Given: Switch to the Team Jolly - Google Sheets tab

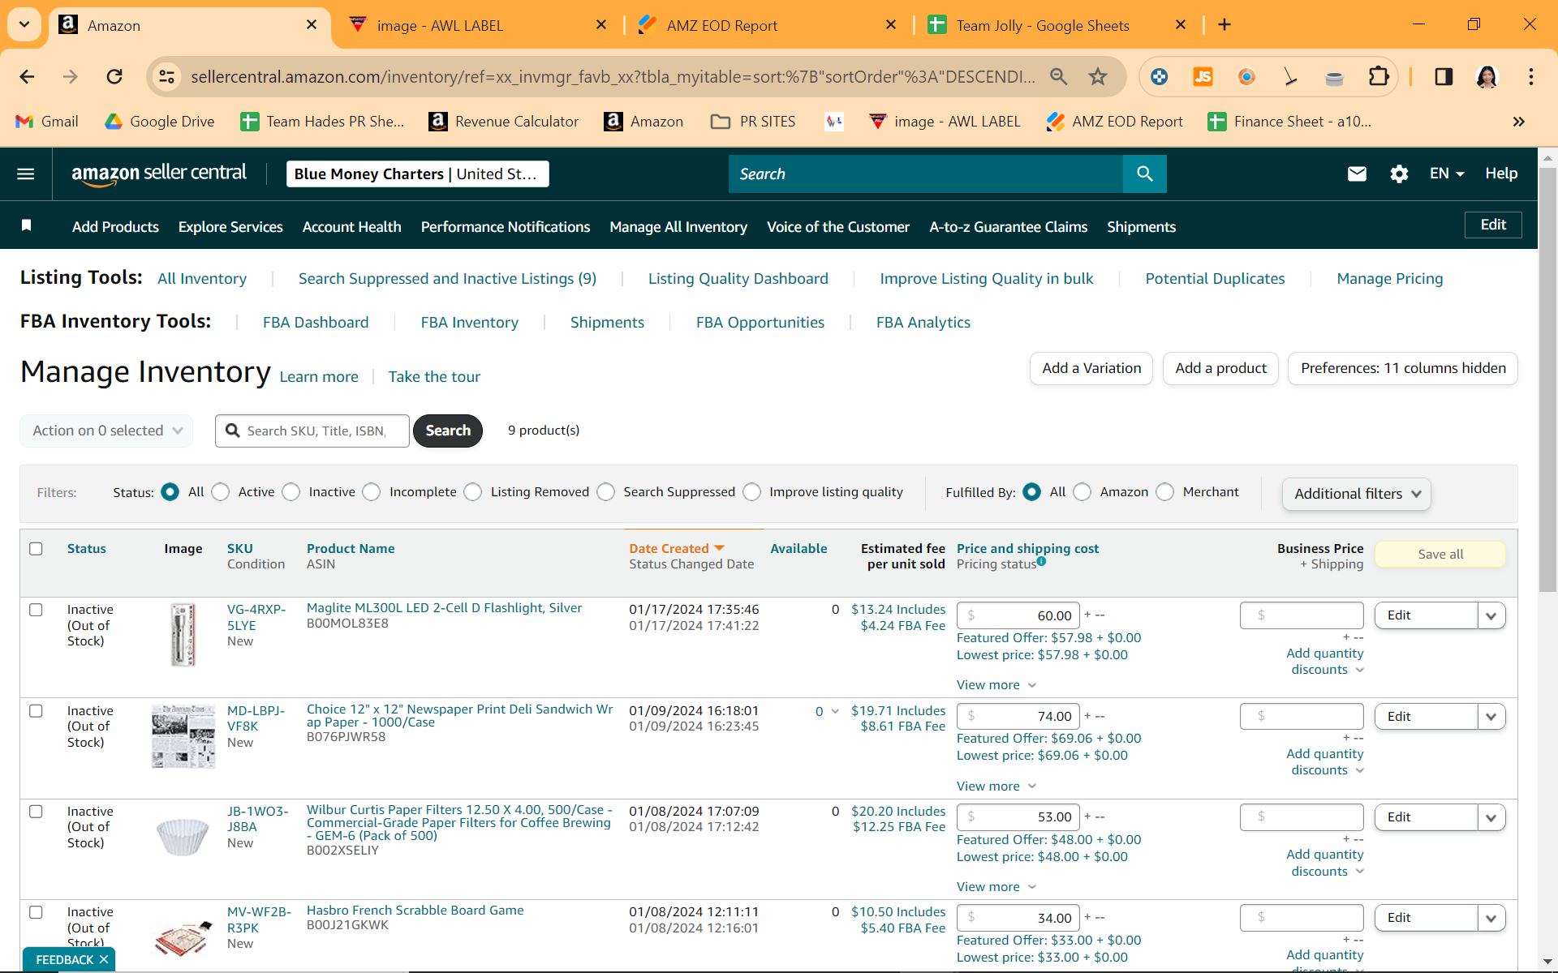Looking at the screenshot, I should pyautogui.click(x=1043, y=25).
